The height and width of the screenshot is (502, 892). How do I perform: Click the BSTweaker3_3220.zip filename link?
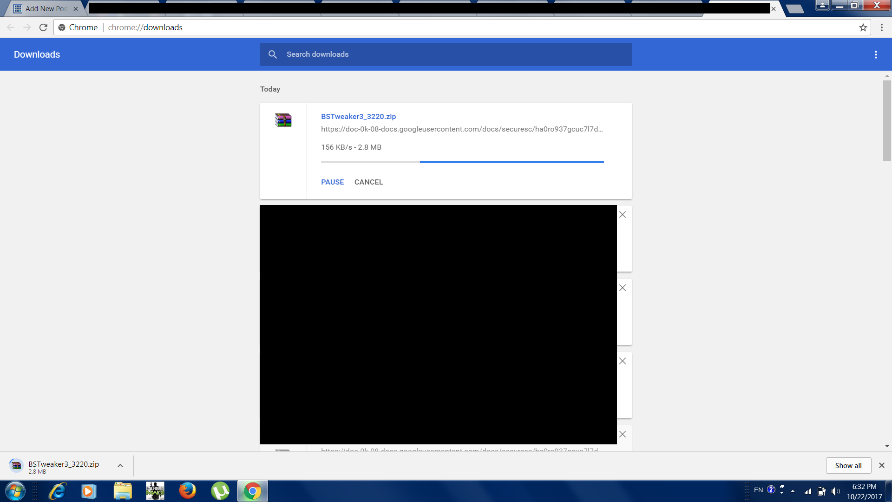[358, 117]
